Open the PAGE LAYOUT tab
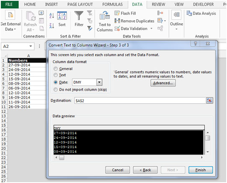 [x=80, y=5]
